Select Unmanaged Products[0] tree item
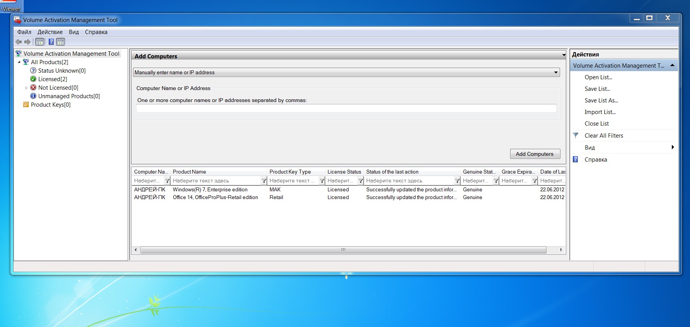The width and height of the screenshot is (690, 327). point(69,96)
